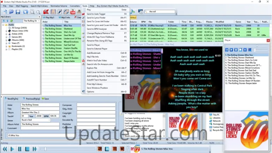Click Next track in Player window
This screenshot has width=272, height=153.
click(245, 50)
